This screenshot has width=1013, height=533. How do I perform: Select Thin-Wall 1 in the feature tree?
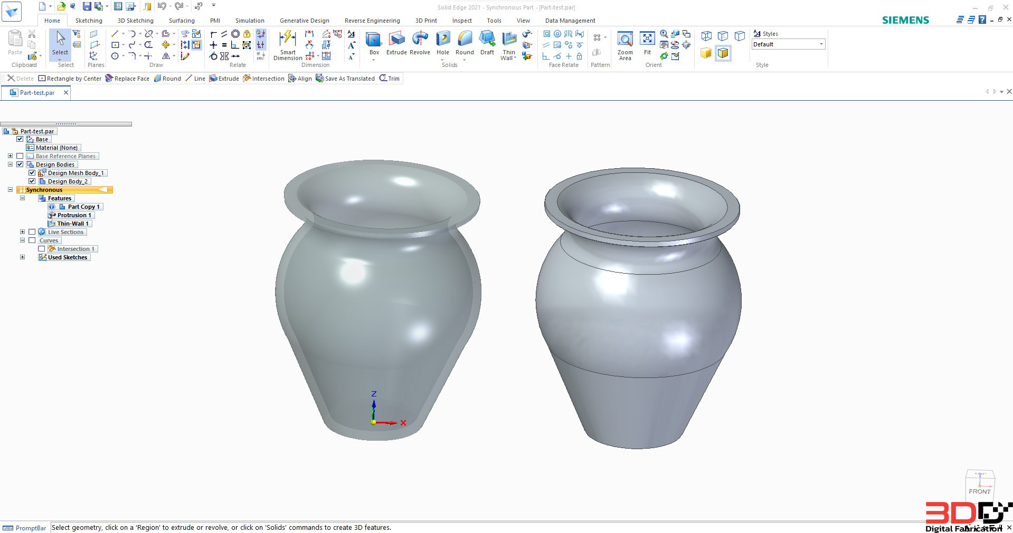(x=73, y=224)
